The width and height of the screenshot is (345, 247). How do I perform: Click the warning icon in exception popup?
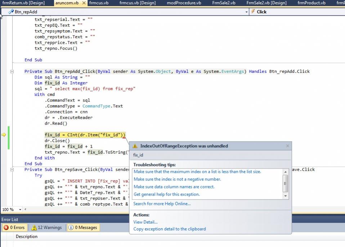point(135,146)
